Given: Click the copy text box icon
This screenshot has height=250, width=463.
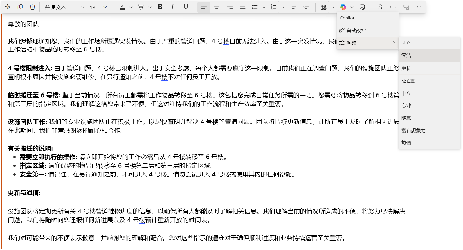Looking at the screenshot, I should tap(20, 7).
